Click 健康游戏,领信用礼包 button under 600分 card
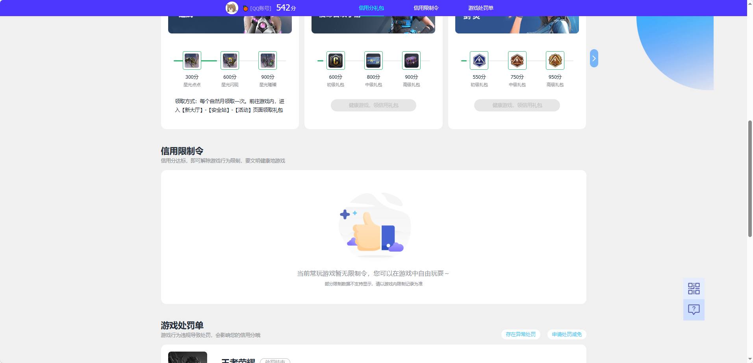 [373, 105]
